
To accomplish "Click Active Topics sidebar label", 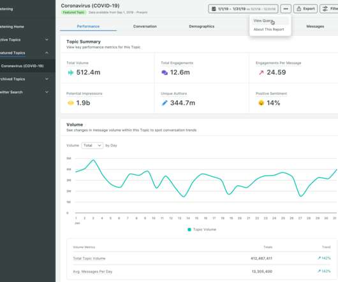I will point(10,40).
